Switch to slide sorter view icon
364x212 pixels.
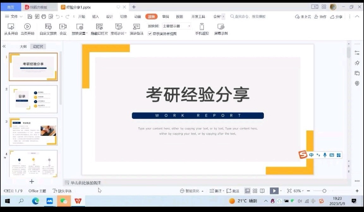click(x=255, y=191)
